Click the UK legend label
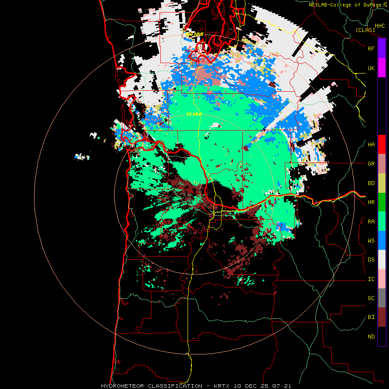The width and height of the screenshot is (389, 389). (x=371, y=68)
